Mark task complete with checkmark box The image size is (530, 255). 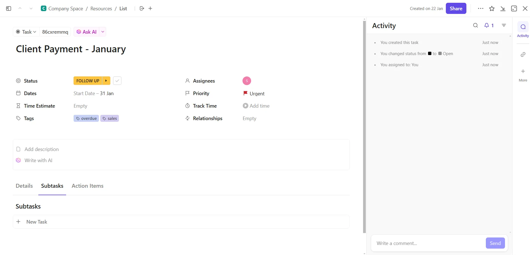pos(117,81)
